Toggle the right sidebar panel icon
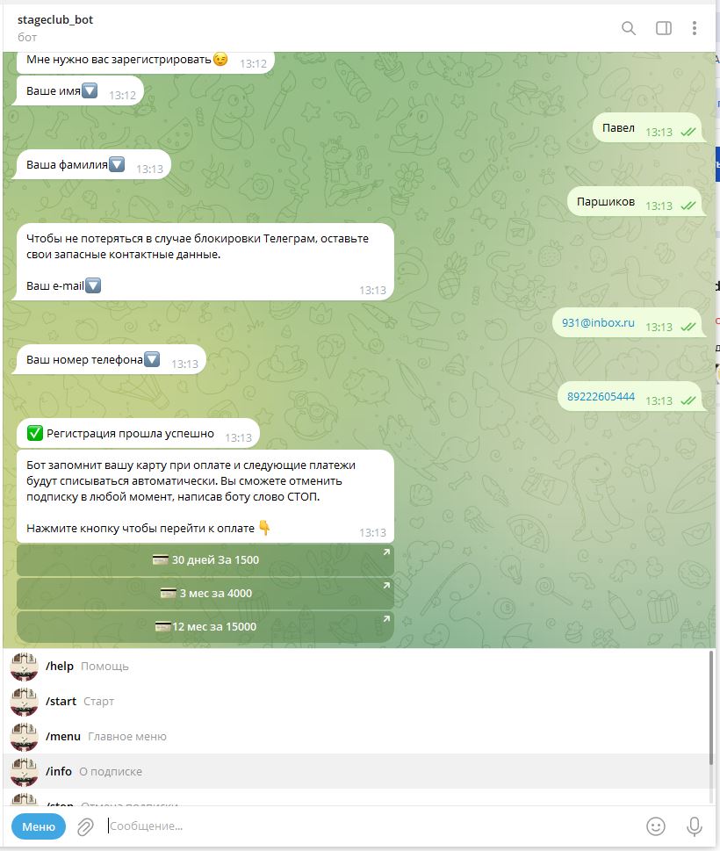 664,28
